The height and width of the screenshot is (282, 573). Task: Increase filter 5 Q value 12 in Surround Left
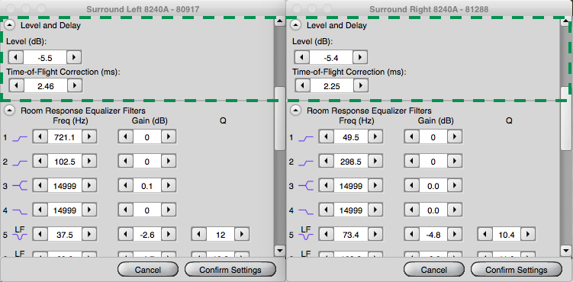242,235
